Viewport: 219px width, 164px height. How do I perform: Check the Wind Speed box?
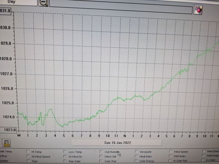pyautogui.click(x=170, y=152)
